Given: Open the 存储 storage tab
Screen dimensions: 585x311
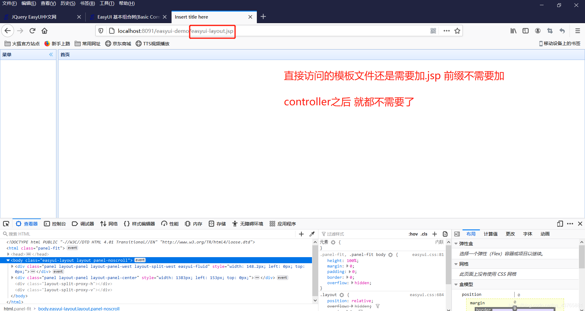Looking at the screenshot, I should point(218,224).
